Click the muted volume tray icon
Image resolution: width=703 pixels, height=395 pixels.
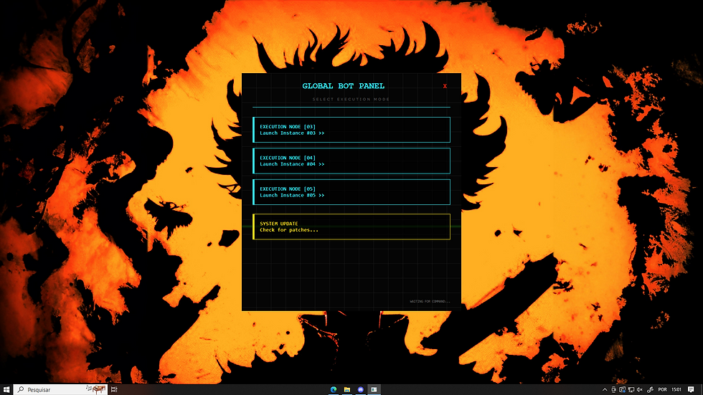[x=640, y=390]
